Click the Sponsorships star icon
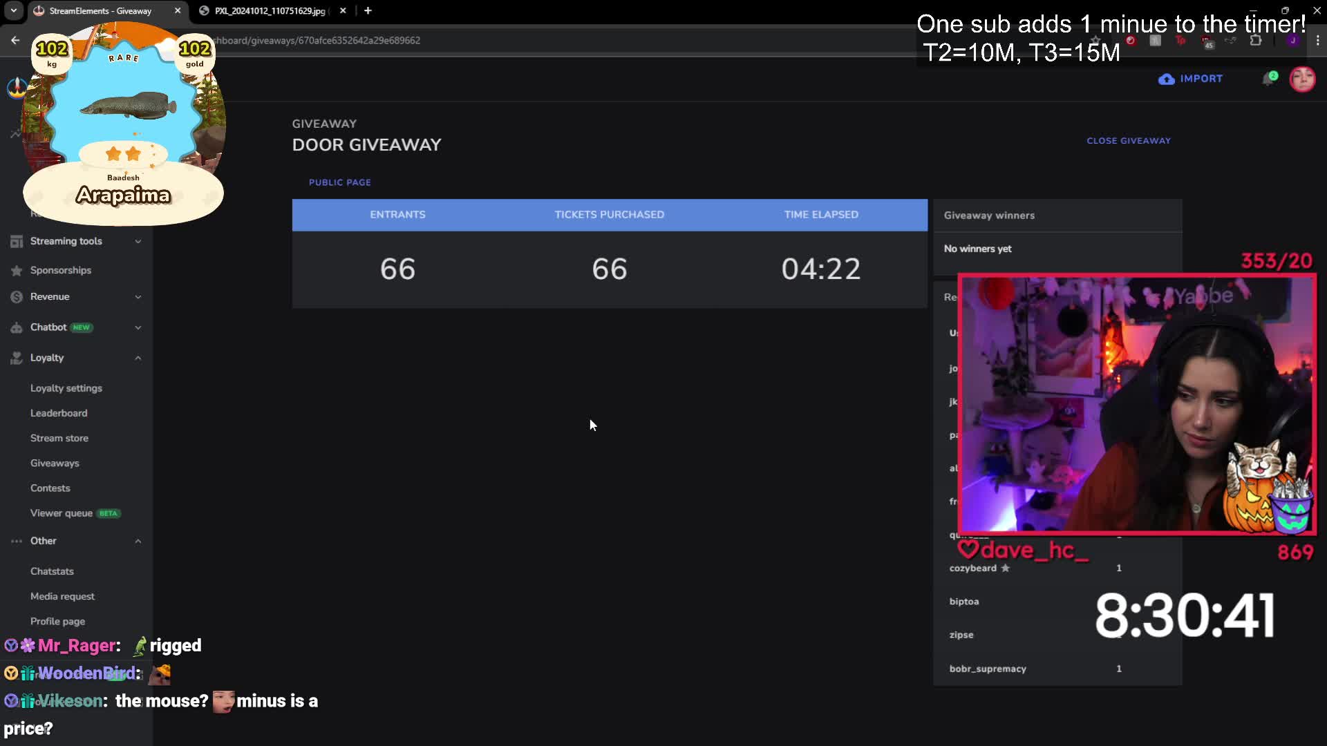 (x=17, y=271)
